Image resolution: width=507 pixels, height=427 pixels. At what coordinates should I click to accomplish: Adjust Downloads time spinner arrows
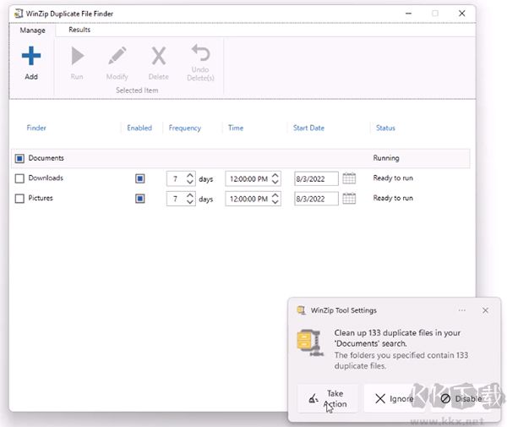tap(275, 178)
